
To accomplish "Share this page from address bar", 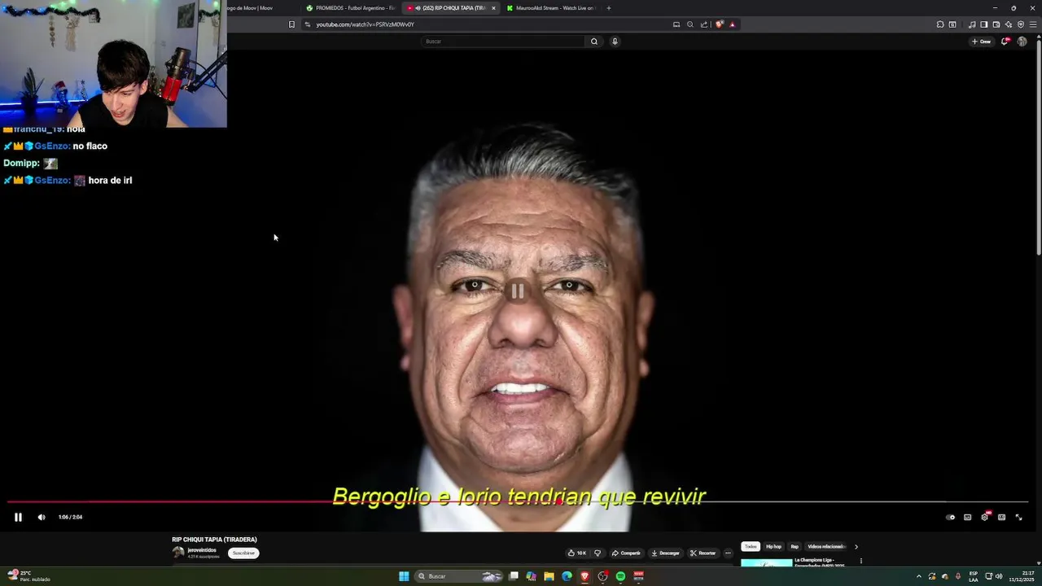I will pos(704,24).
